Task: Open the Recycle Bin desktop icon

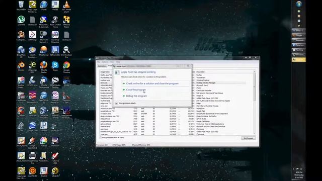Action: point(21,6)
